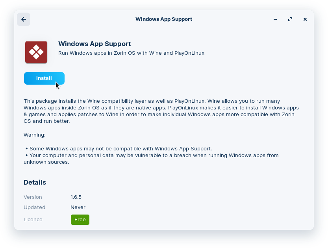The image size is (328, 248).
Task: Click the mouse cursor near Install
Action: [x=57, y=85]
